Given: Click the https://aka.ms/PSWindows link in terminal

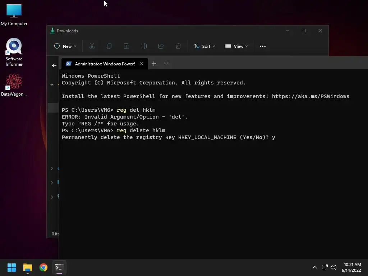Looking at the screenshot, I should pos(310,96).
